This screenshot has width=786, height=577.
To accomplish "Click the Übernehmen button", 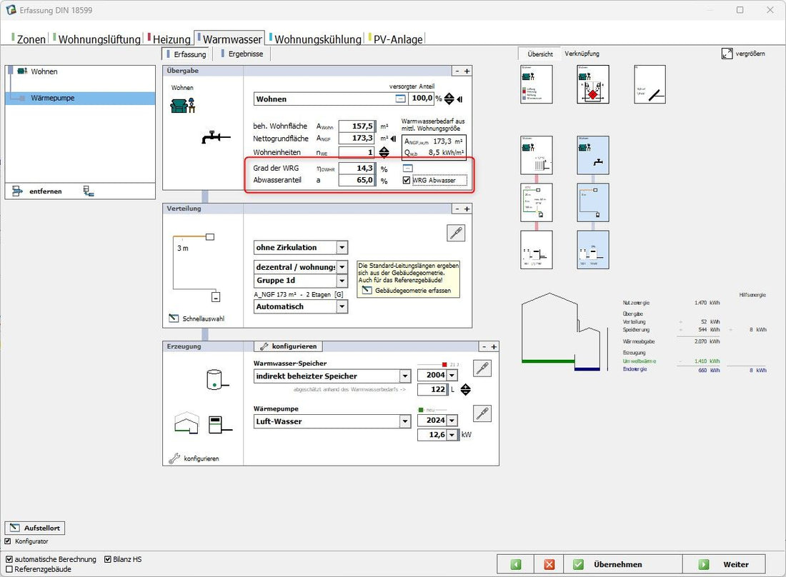I will click(x=607, y=564).
